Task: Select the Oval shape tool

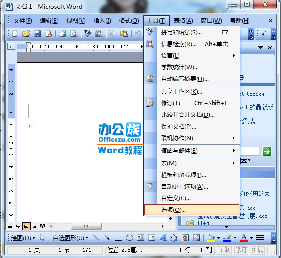Action: coord(130,238)
